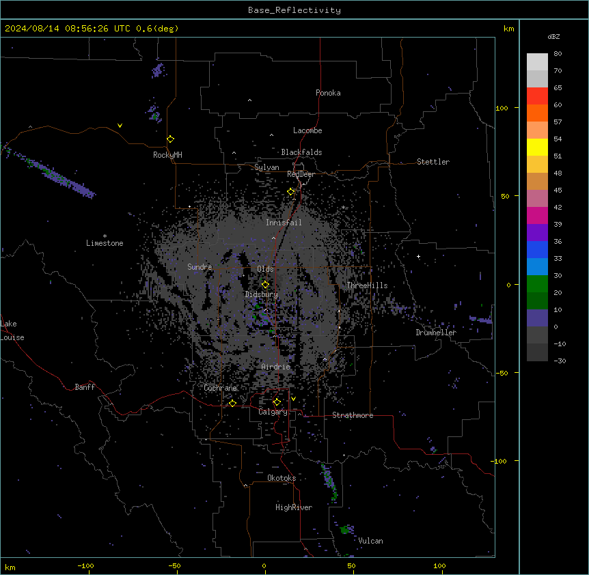Click the yellow diamond marker above the RockyMH label
Viewport: 589px width, 575px height.
171,139
